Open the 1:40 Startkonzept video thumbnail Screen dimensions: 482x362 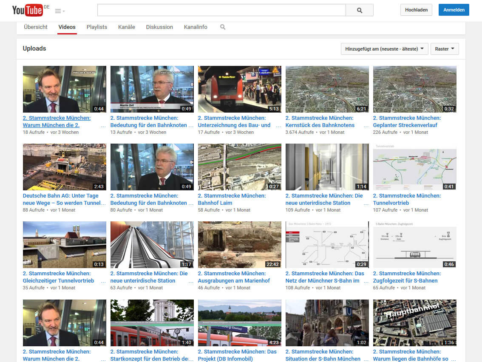[x=152, y=322]
